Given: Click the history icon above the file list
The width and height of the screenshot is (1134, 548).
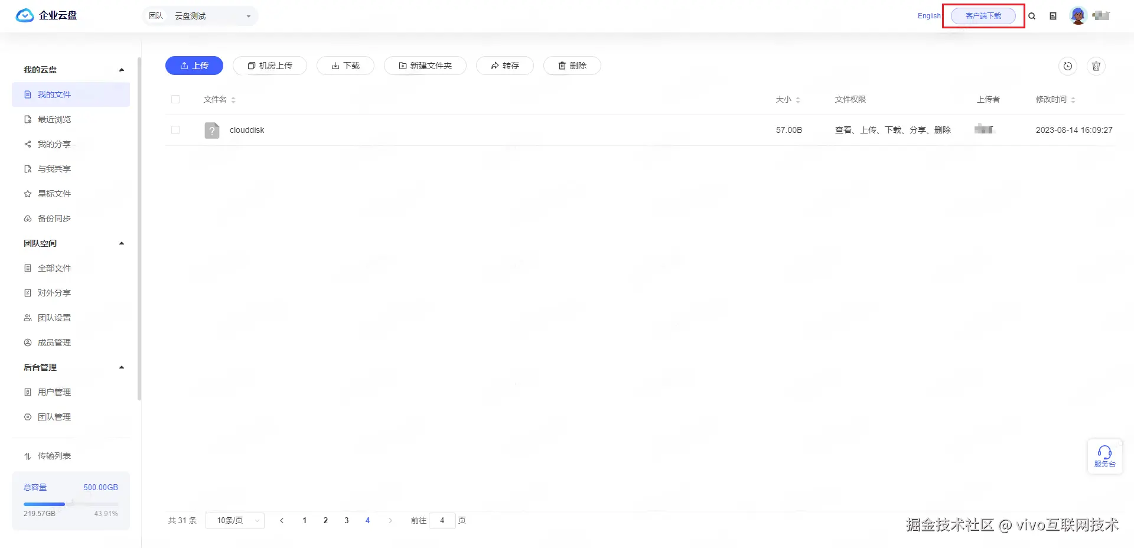Looking at the screenshot, I should [x=1067, y=66].
